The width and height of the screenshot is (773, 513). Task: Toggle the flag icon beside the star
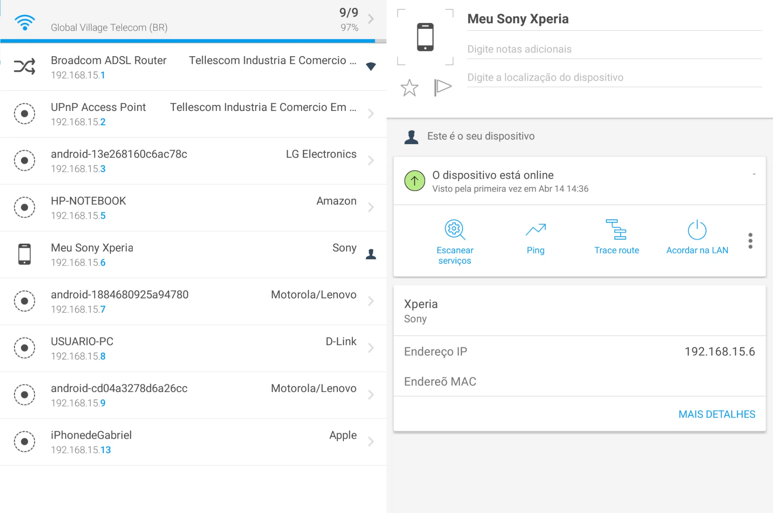coord(443,88)
